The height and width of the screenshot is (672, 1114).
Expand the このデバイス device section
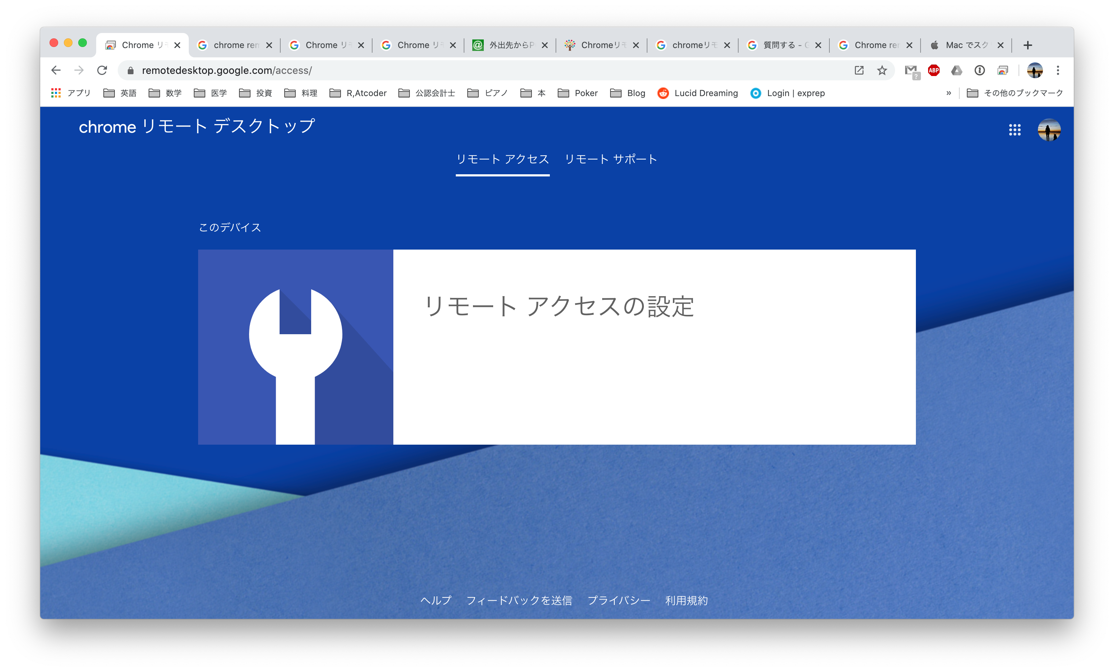(557, 346)
